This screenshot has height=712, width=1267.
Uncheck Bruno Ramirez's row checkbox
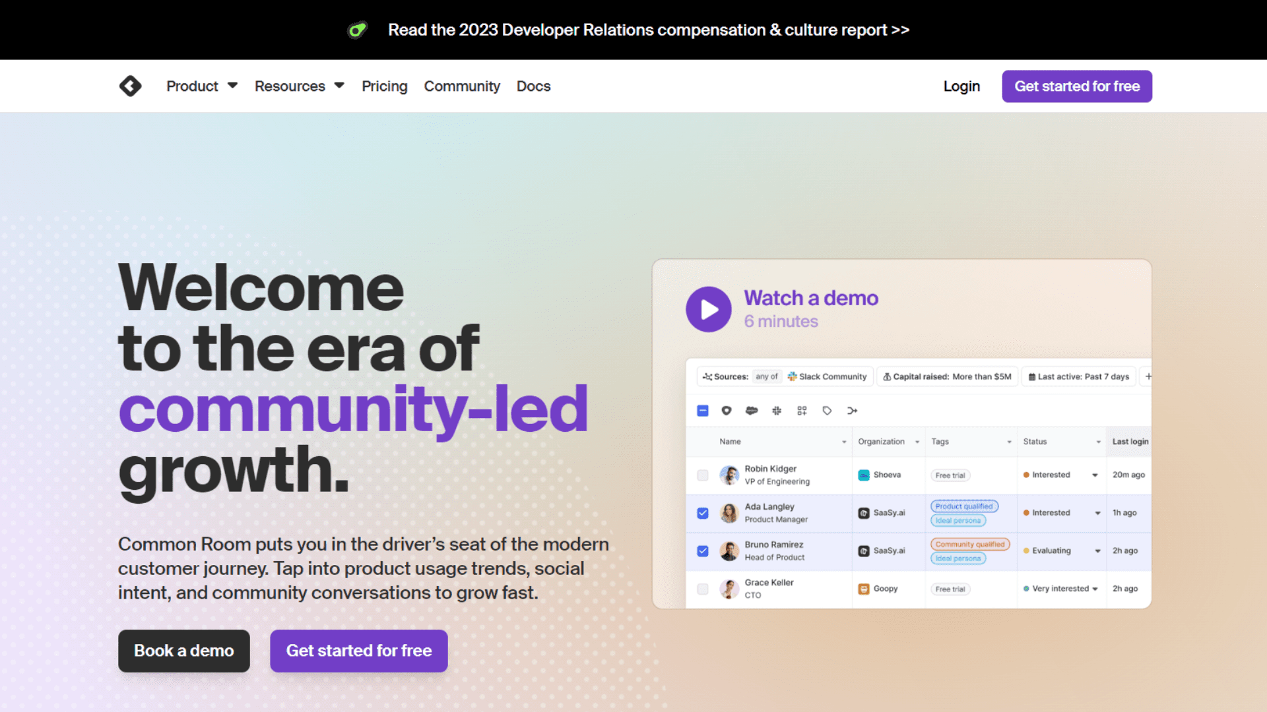pyautogui.click(x=702, y=551)
